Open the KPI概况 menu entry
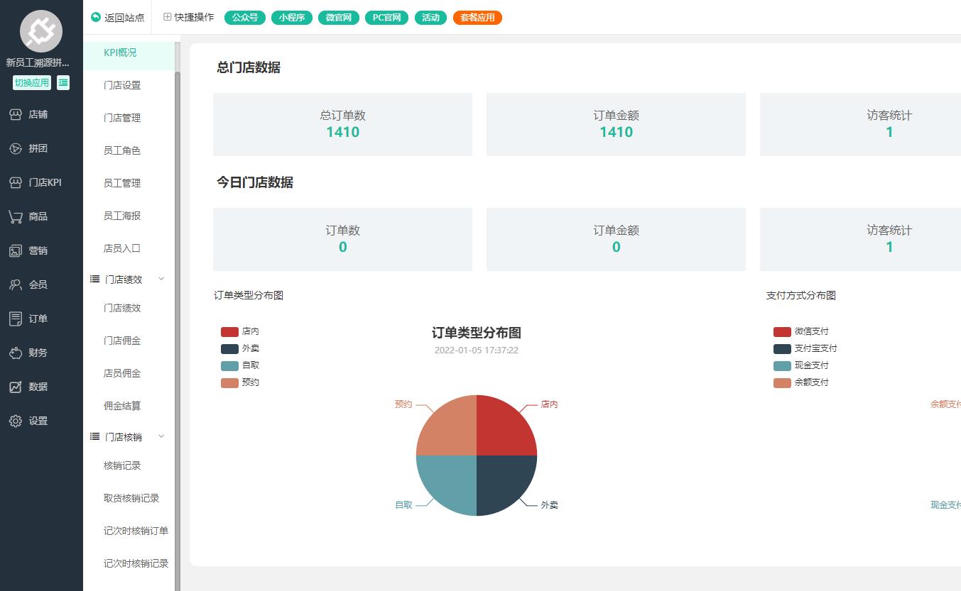 pyautogui.click(x=120, y=52)
